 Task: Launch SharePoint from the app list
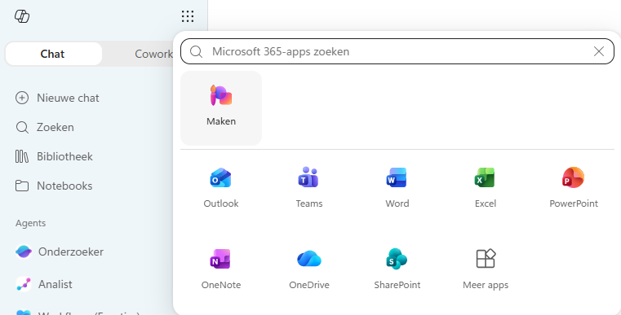coord(397,269)
